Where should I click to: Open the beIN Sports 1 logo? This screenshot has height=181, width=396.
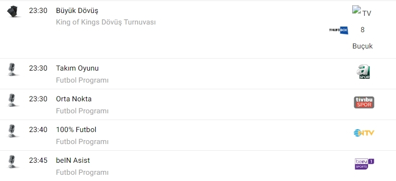point(364,164)
